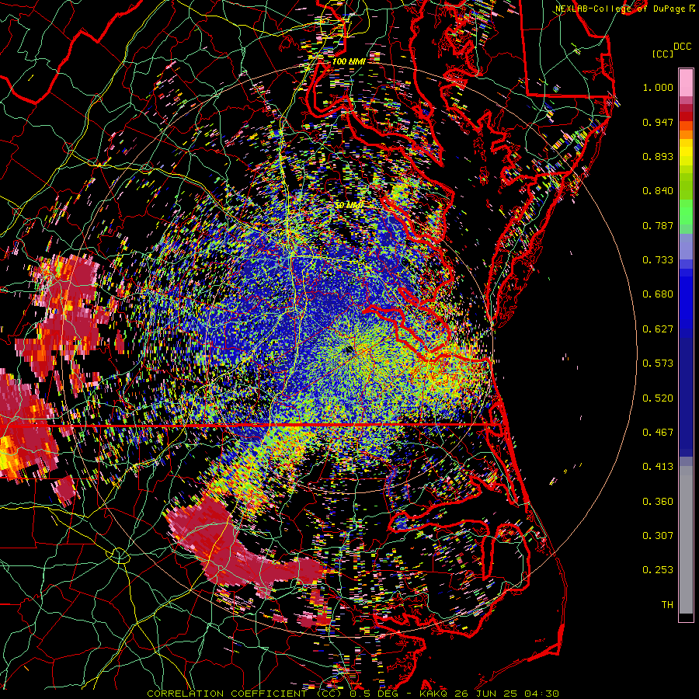
Task: Pick the light pink color bar segment
Action: 686,83
